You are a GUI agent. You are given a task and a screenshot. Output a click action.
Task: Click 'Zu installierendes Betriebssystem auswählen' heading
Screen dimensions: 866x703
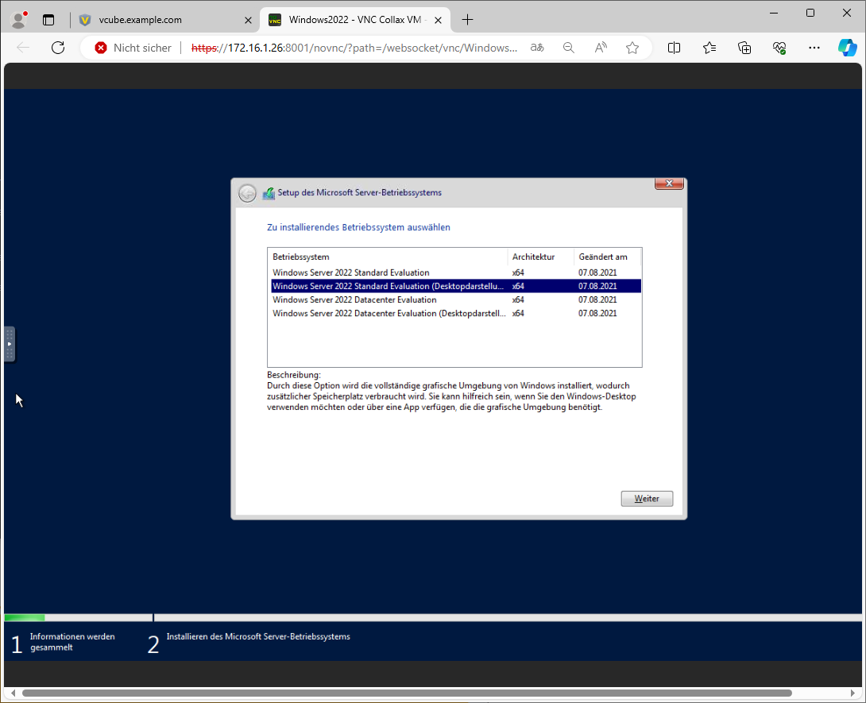(x=358, y=227)
